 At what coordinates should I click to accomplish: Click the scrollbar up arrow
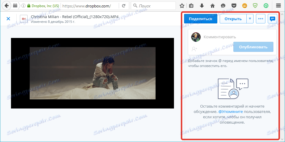point(283,14)
